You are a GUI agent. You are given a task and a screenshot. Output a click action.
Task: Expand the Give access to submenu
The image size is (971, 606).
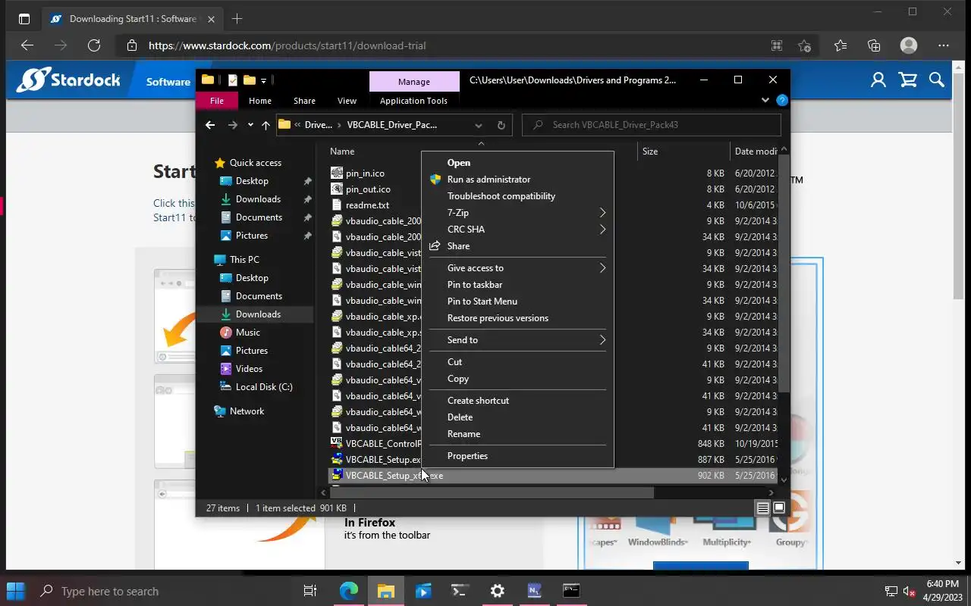click(517, 268)
